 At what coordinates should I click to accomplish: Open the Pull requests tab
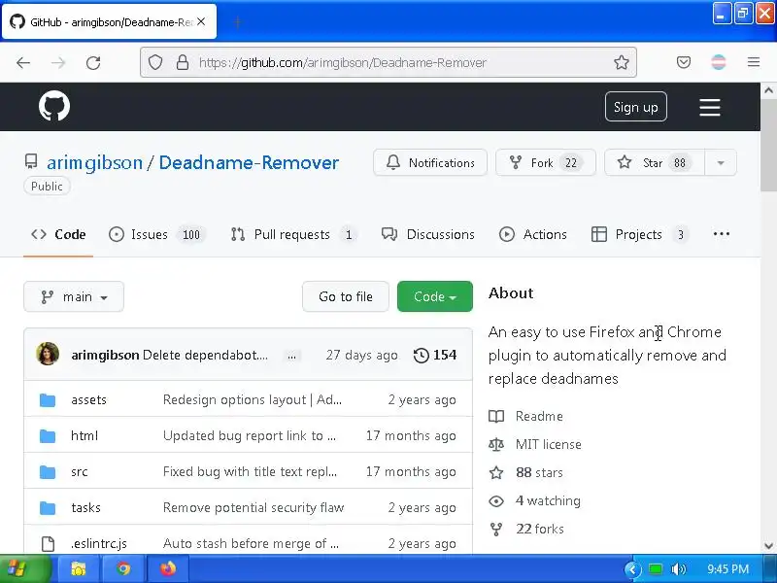(x=294, y=234)
